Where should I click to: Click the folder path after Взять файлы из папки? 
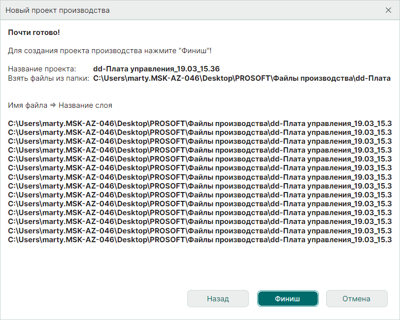tap(242, 78)
